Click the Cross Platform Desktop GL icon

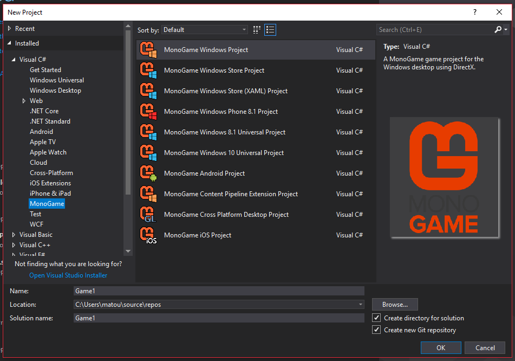[x=148, y=215]
